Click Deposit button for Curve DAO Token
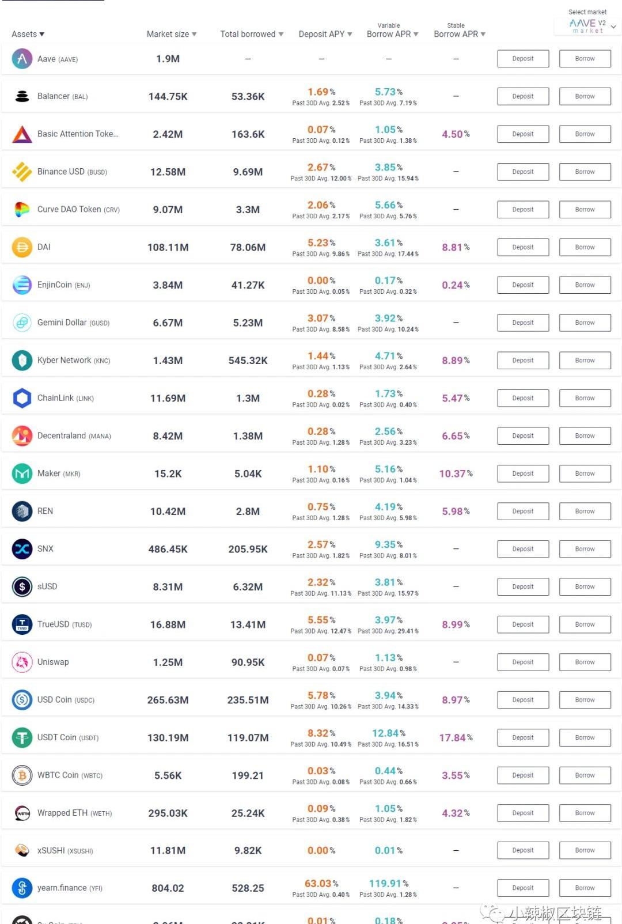 [x=523, y=210]
